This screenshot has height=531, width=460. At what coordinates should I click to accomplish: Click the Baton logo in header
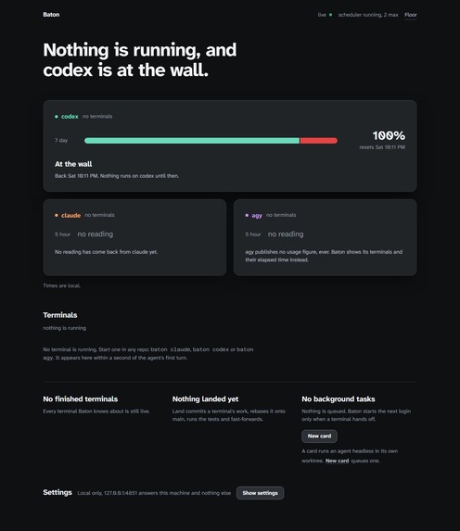coord(51,15)
